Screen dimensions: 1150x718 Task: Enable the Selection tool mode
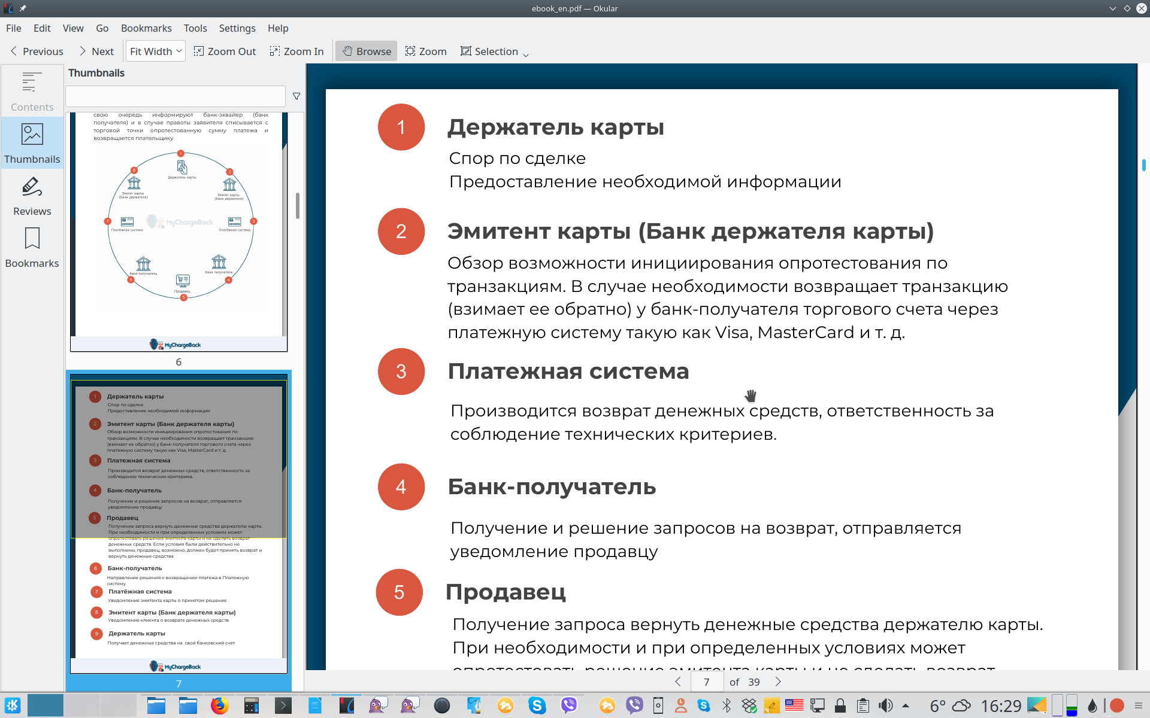coord(489,51)
